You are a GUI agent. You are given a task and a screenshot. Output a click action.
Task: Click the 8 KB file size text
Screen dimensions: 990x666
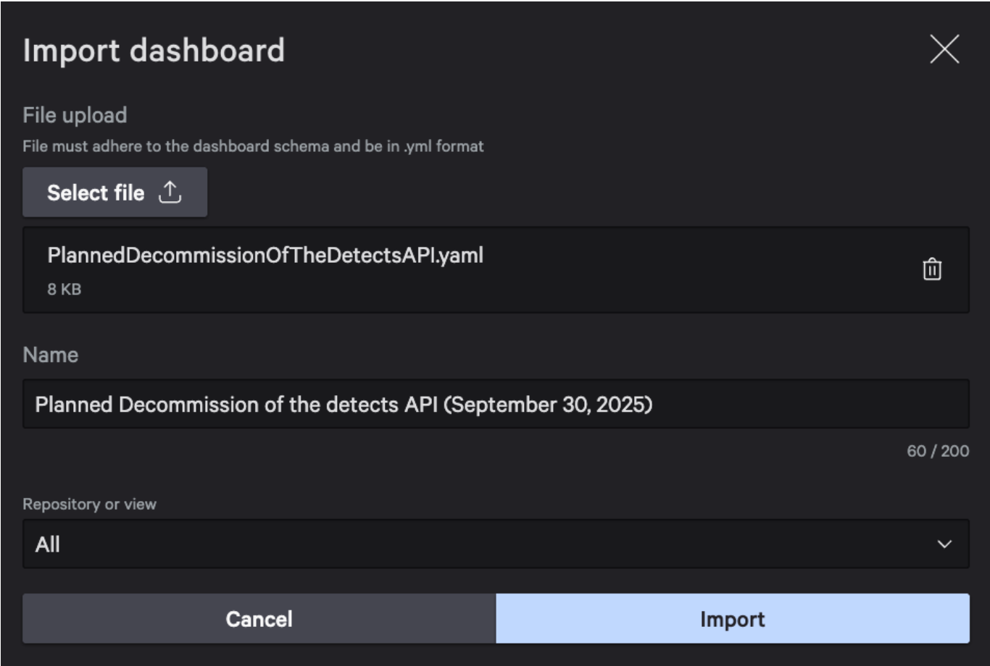[65, 290]
